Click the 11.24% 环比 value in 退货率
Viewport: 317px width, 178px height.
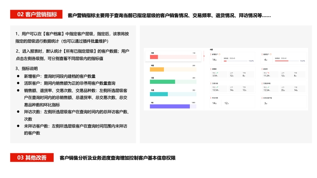(x=267, y=76)
